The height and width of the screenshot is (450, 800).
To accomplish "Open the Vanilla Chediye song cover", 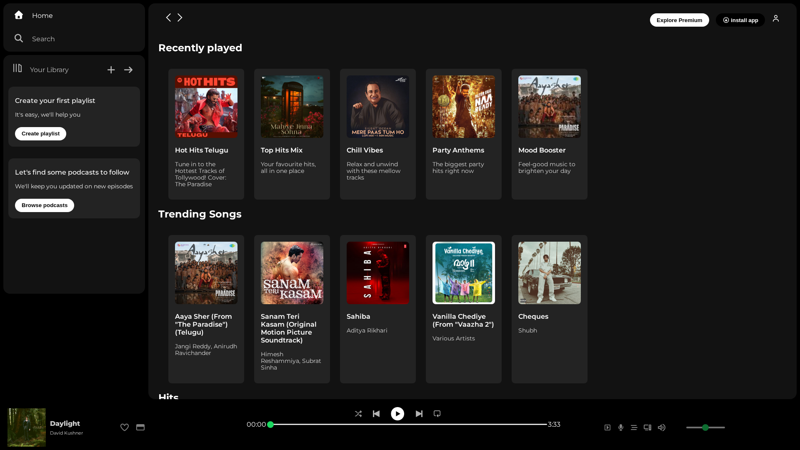I will [464, 273].
